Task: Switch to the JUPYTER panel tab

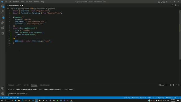Action: coord(26,85)
